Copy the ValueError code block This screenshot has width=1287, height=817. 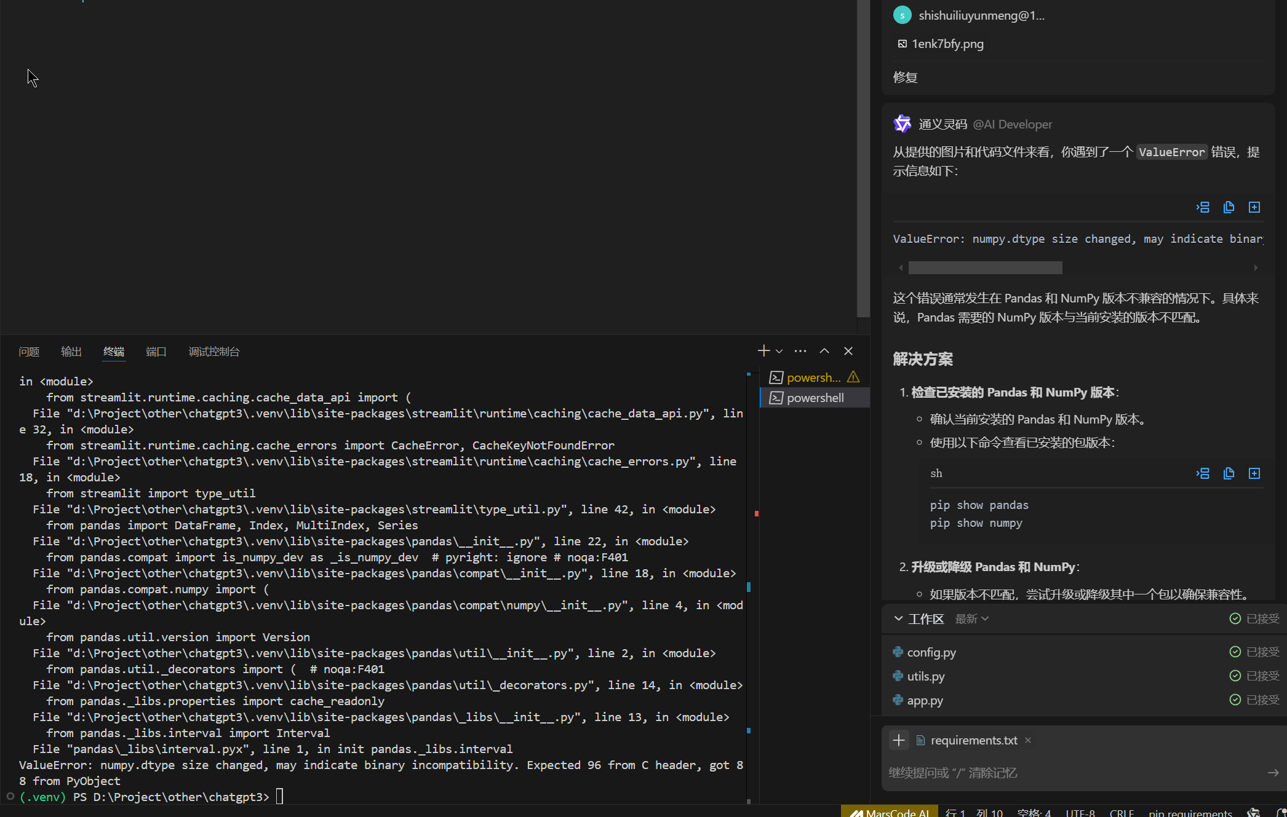coord(1229,207)
